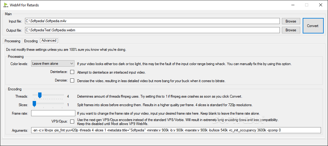This screenshot has height=146, width=328.
Task: Click the Input file path field
Action: [x=152, y=21]
